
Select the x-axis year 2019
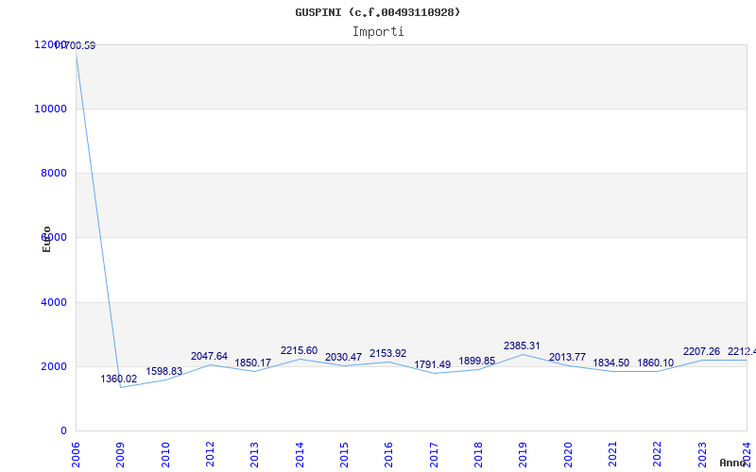click(x=524, y=454)
